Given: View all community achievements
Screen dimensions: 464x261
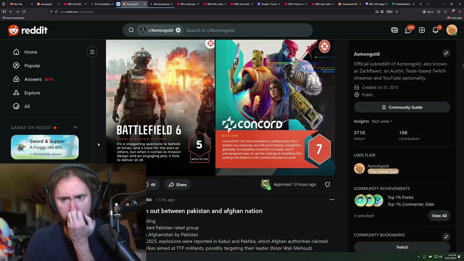Looking at the screenshot, I should pos(439,216).
